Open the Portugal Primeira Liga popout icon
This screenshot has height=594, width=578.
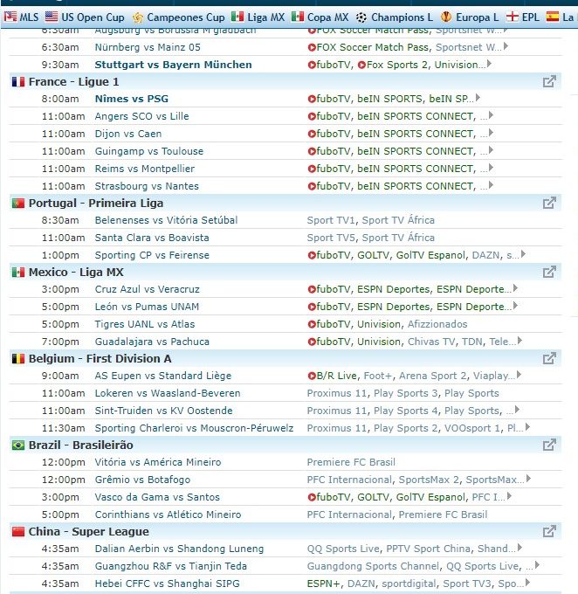pos(549,203)
